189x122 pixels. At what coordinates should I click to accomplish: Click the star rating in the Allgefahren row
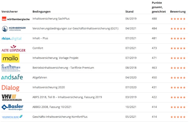click(178, 78)
